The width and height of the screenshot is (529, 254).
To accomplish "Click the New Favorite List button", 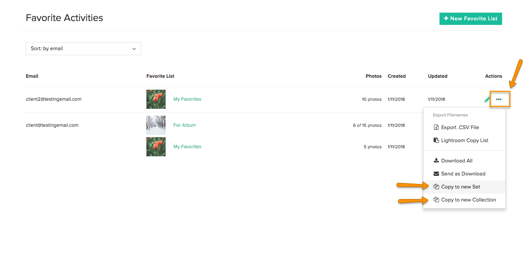I will tap(471, 18).
